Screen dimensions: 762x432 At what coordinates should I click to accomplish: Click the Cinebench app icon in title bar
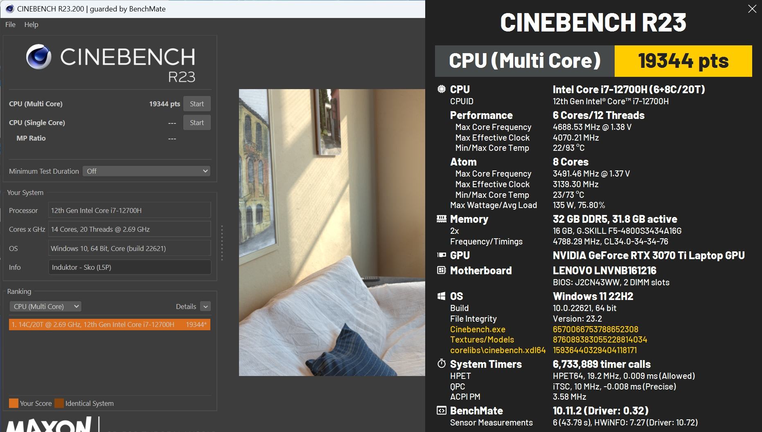[x=9, y=9]
